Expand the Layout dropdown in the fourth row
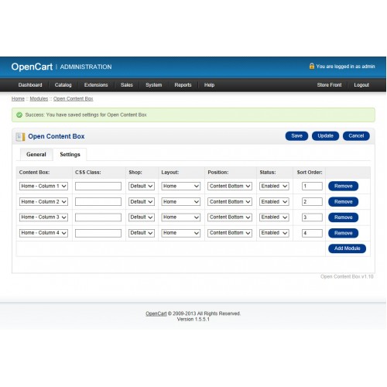 180,233
